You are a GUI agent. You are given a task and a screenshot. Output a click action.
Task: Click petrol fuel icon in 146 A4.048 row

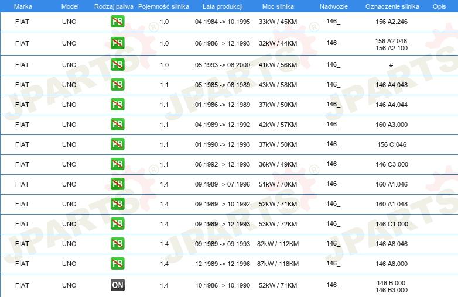coord(117,85)
